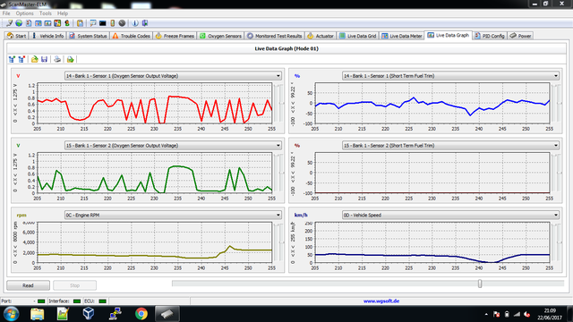Viewport: 573px width, 322px height.
Task: Switch to the System Status tab
Action: (x=88, y=36)
